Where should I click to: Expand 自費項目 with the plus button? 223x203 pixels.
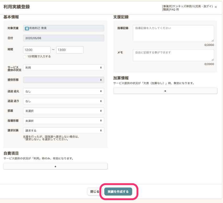pyautogui.click(x=55, y=166)
